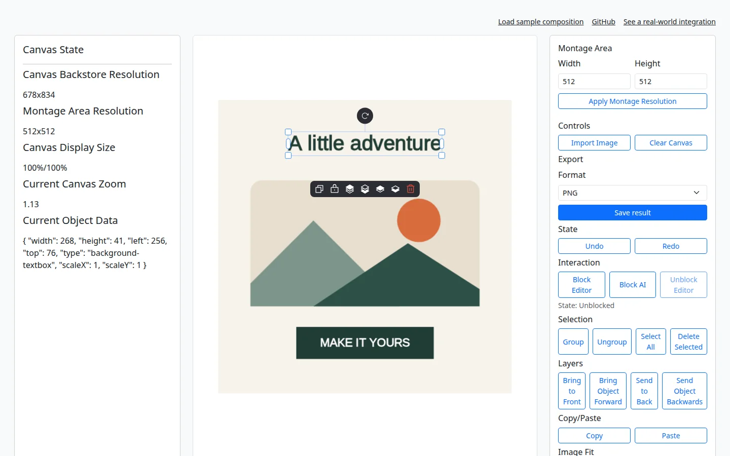730x456 pixels.
Task: Click the duplicate icon in the floating toolbar
Action: pos(319,189)
